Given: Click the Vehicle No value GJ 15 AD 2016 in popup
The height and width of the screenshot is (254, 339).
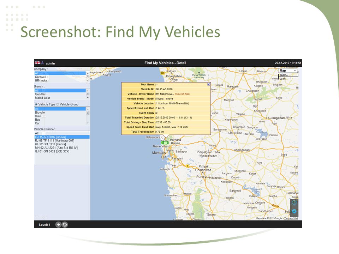Looking at the screenshot, I should coord(164,89).
